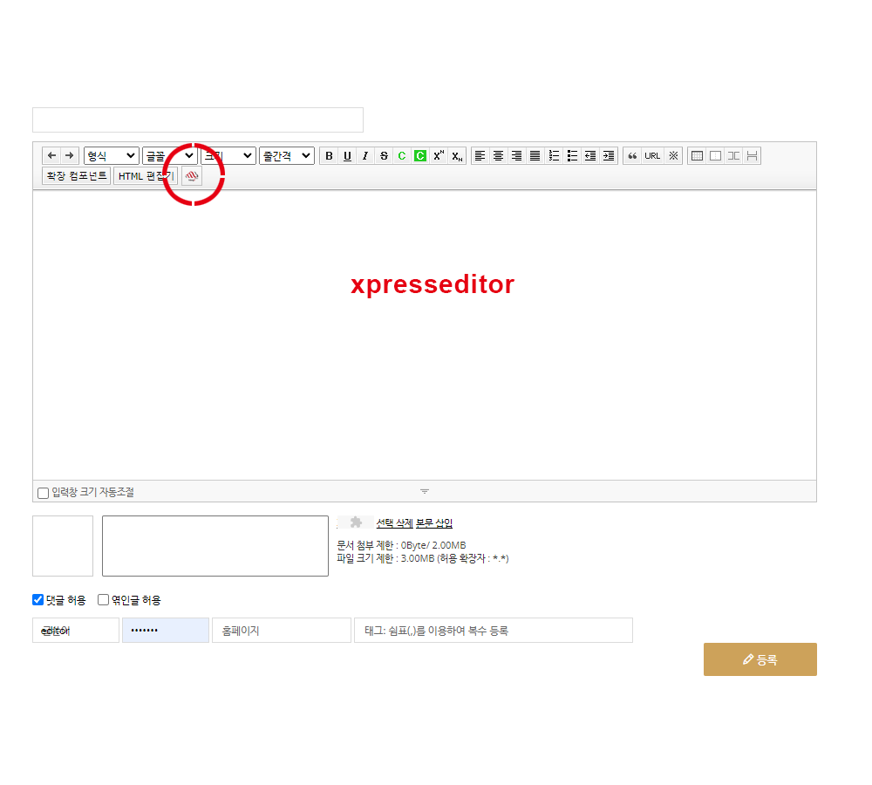Click the undo arrow icon

(51, 156)
